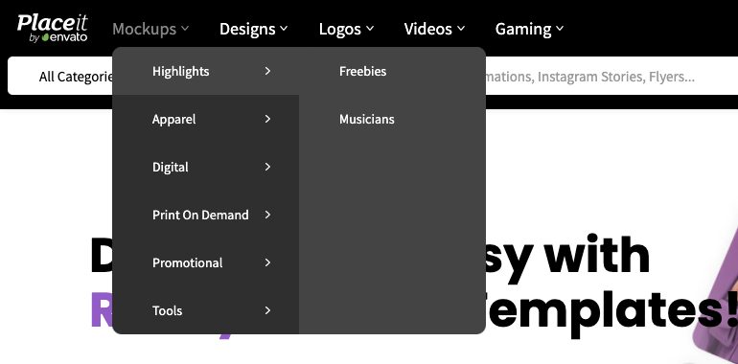Image resolution: width=738 pixels, height=364 pixels.
Task: Click the Placeit by Envato logo
Action: pos(53,28)
